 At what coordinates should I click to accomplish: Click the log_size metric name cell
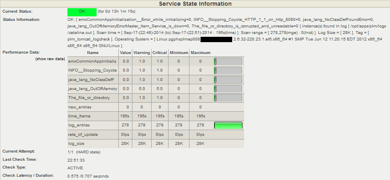tap(76, 144)
